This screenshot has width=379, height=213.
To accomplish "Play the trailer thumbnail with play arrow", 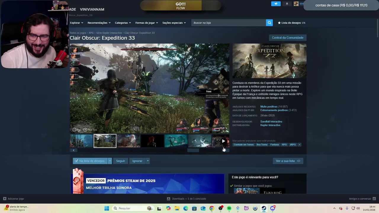I will [x=221, y=141].
